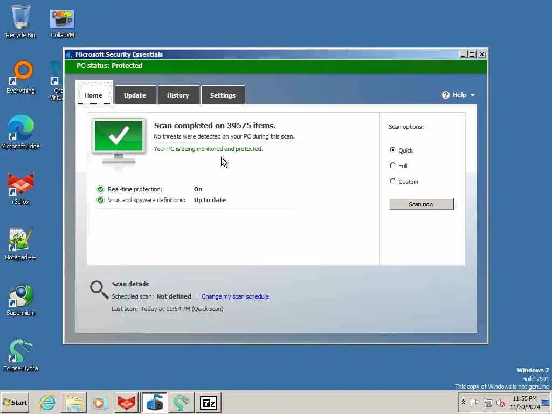The width and height of the screenshot is (552, 414).
Task: Click Change my scan schedule link
Action: [235, 296]
